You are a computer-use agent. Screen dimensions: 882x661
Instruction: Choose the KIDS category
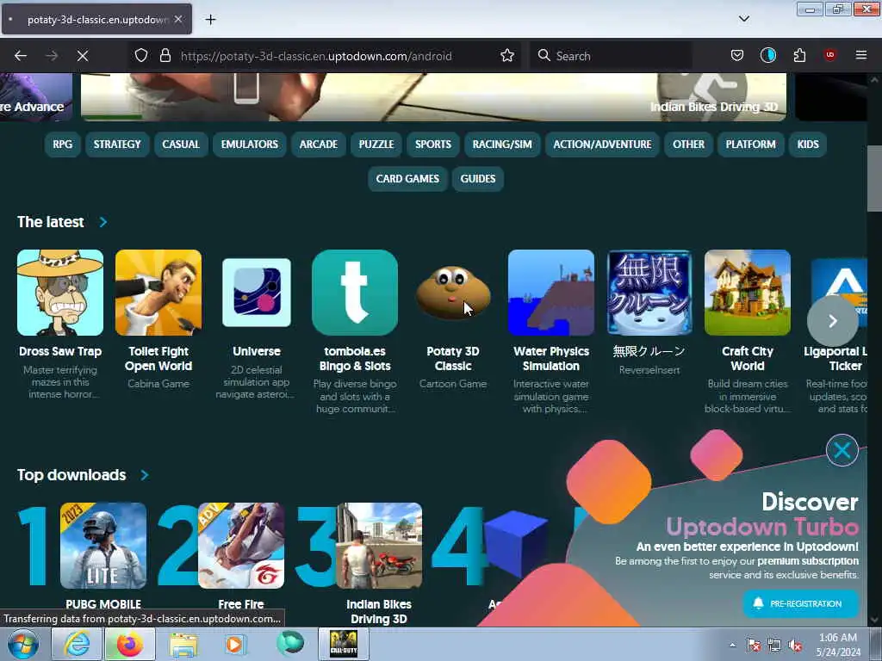[x=808, y=145]
